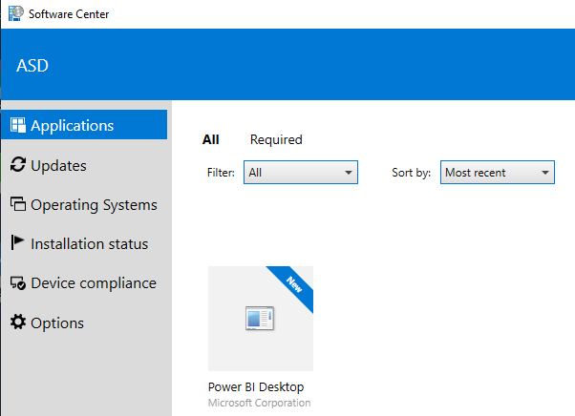Image resolution: width=575 pixels, height=416 pixels.
Task: Go to the Updates section
Action: tap(58, 165)
